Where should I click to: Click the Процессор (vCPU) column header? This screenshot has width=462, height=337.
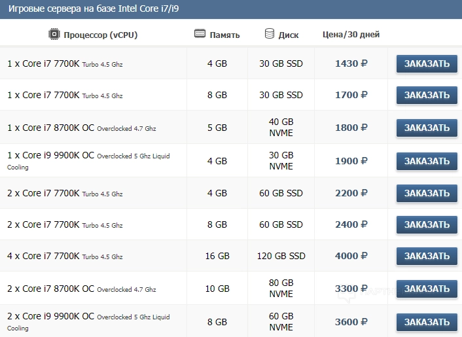pos(100,35)
